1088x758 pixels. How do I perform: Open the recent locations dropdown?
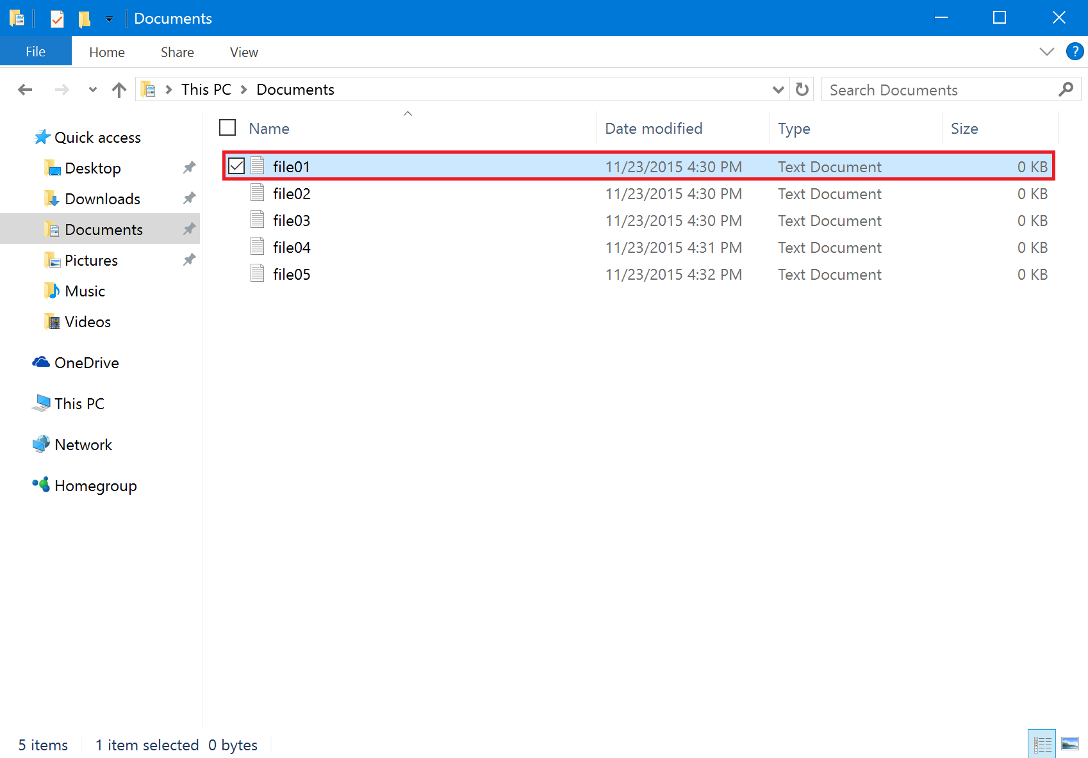pyautogui.click(x=93, y=90)
